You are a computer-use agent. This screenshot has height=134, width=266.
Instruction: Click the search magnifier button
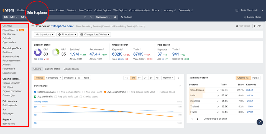coord(115,17)
